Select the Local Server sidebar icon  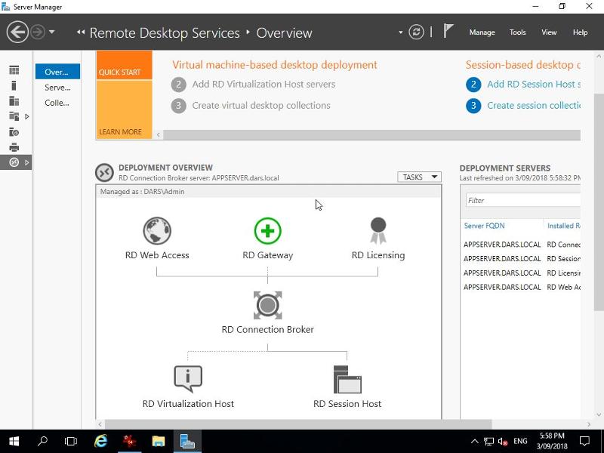click(x=14, y=85)
